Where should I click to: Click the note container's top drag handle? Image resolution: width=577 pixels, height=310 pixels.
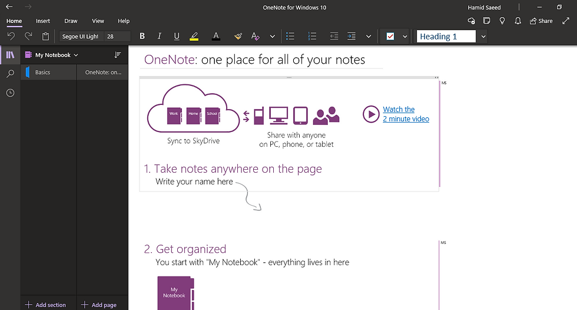click(289, 77)
